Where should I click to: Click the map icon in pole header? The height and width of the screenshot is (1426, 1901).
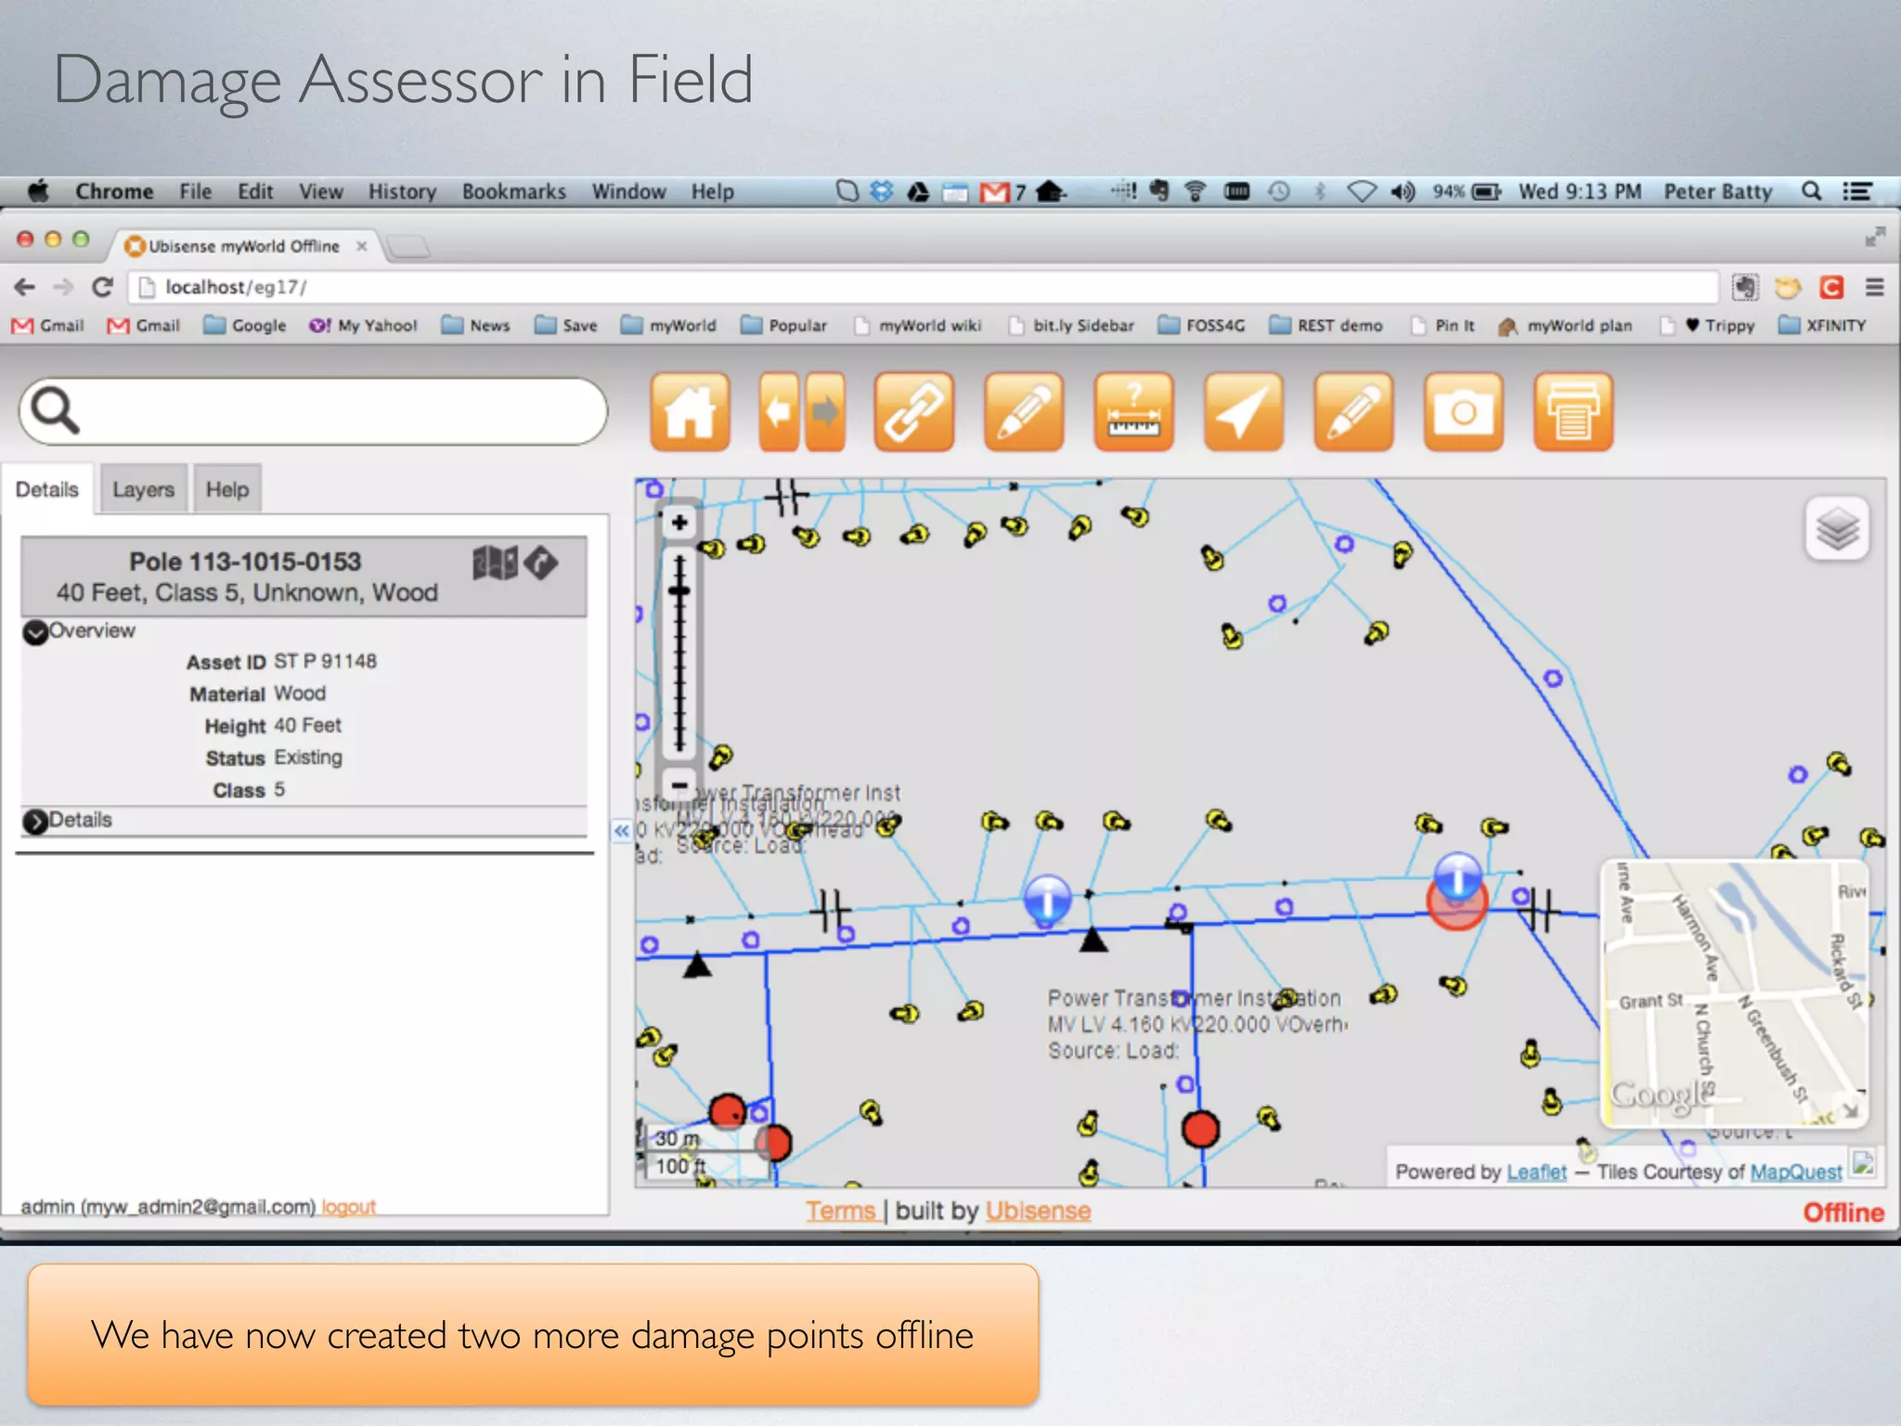pyautogui.click(x=495, y=562)
